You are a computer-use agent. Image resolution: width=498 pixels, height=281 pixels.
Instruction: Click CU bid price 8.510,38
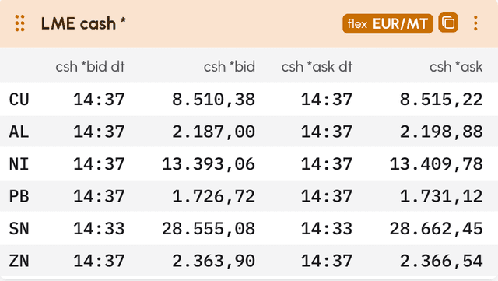(x=214, y=100)
